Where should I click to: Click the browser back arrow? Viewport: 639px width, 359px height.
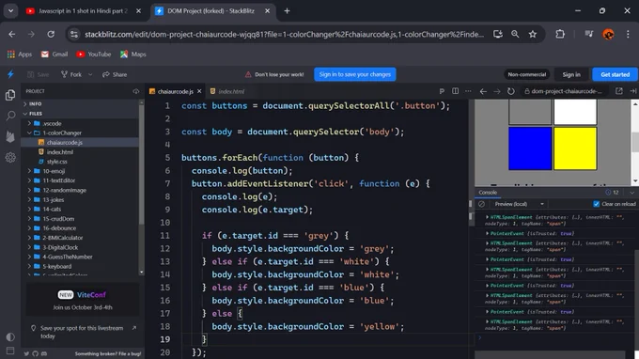point(12,34)
